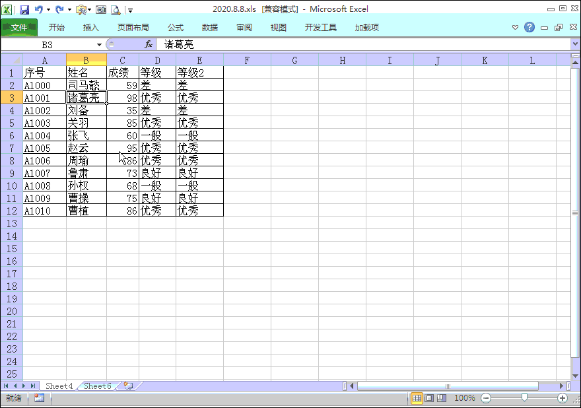Open the 数据 Data tab
Image resolution: width=581 pixels, height=408 pixels.
pos(210,28)
